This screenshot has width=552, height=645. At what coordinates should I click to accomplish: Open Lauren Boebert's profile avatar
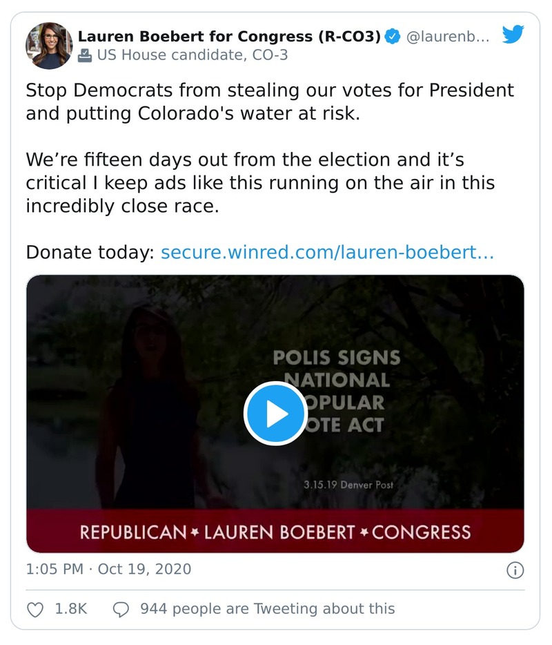[x=49, y=46]
